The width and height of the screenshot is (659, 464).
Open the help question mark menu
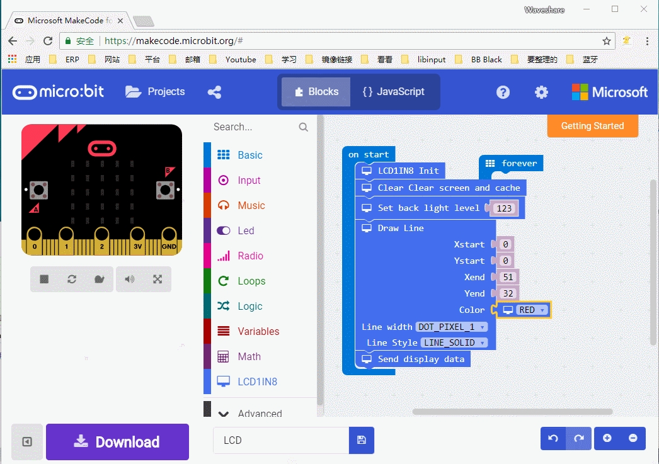pos(503,92)
